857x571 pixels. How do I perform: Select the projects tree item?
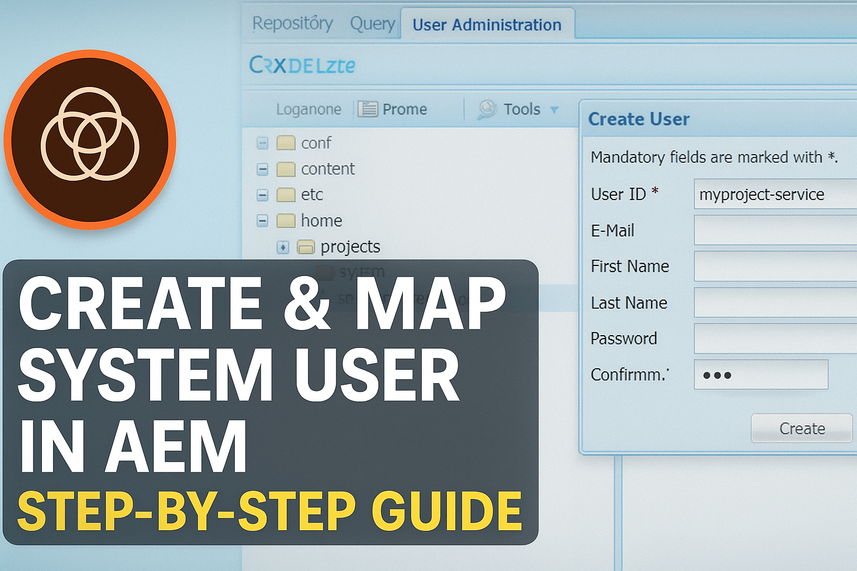[x=350, y=247]
